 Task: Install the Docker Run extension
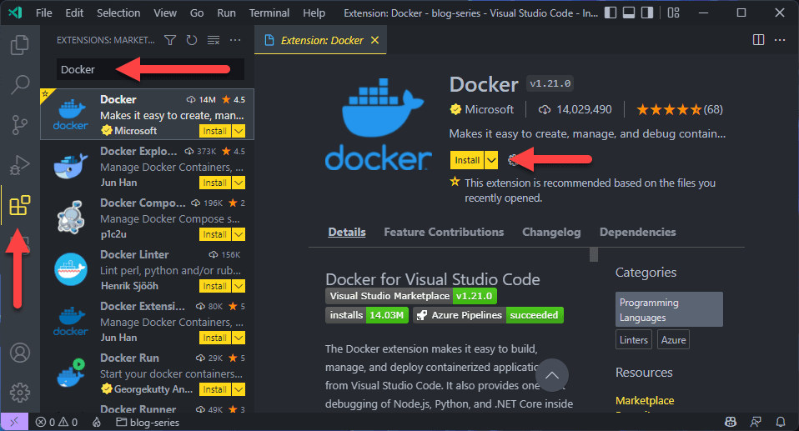click(x=215, y=389)
